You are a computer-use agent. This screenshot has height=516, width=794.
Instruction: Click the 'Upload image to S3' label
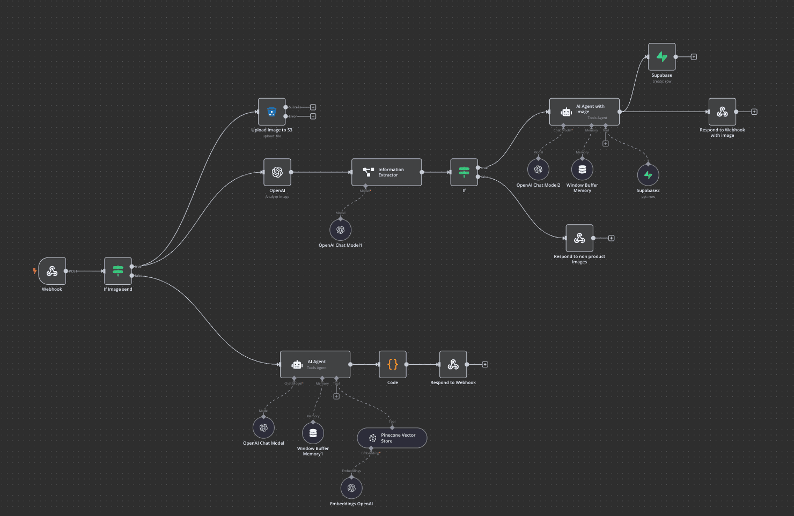click(271, 130)
